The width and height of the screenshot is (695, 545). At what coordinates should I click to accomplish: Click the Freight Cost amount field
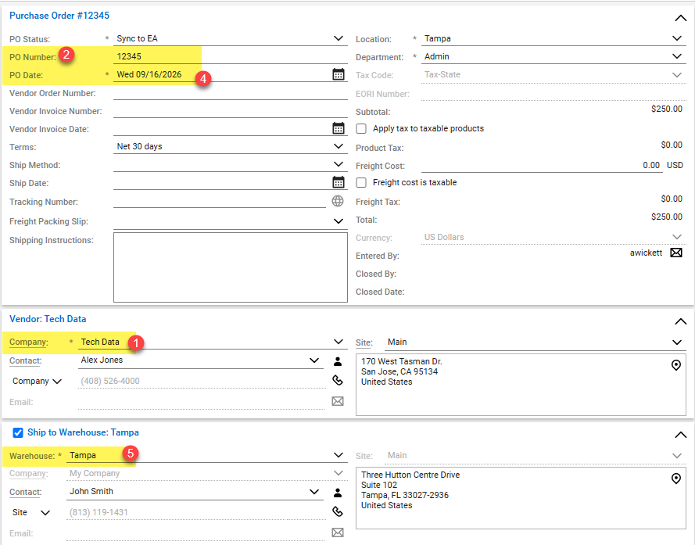point(542,166)
